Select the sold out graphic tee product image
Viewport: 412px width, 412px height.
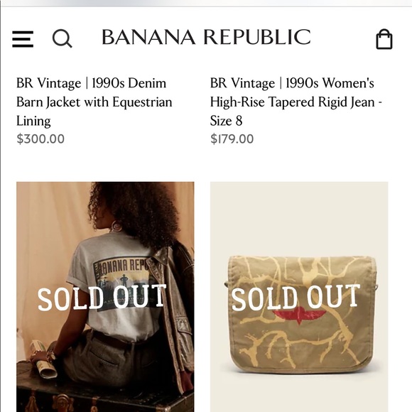pyautogui.click(x=105, y=297)
